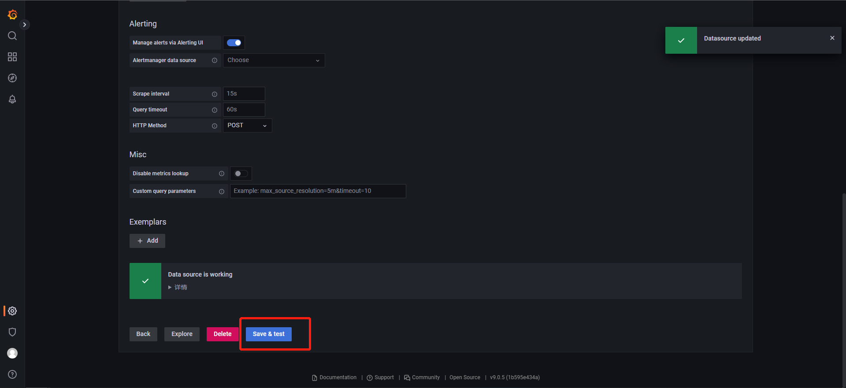Add an exemplar with Add button
This screenshot has height=388, width=846.
[x=147, y=241]
